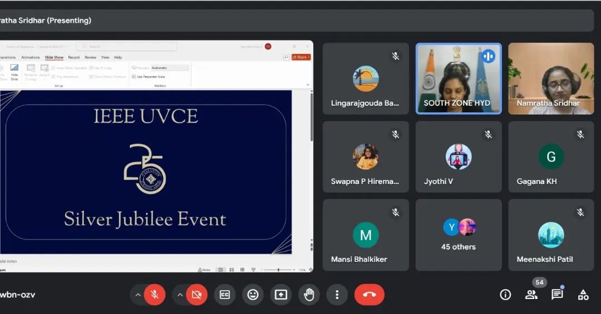Click the speaking indicator on SOUTH ZONE HYD tile
601x314 pixels.
click(x=489, y=56)
